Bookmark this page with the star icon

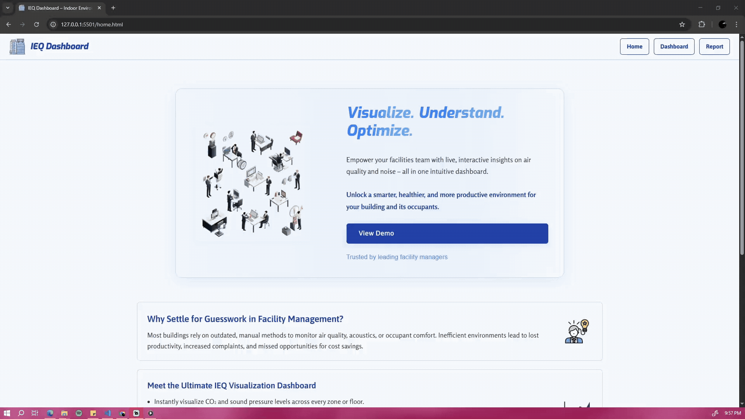point(682,24)
